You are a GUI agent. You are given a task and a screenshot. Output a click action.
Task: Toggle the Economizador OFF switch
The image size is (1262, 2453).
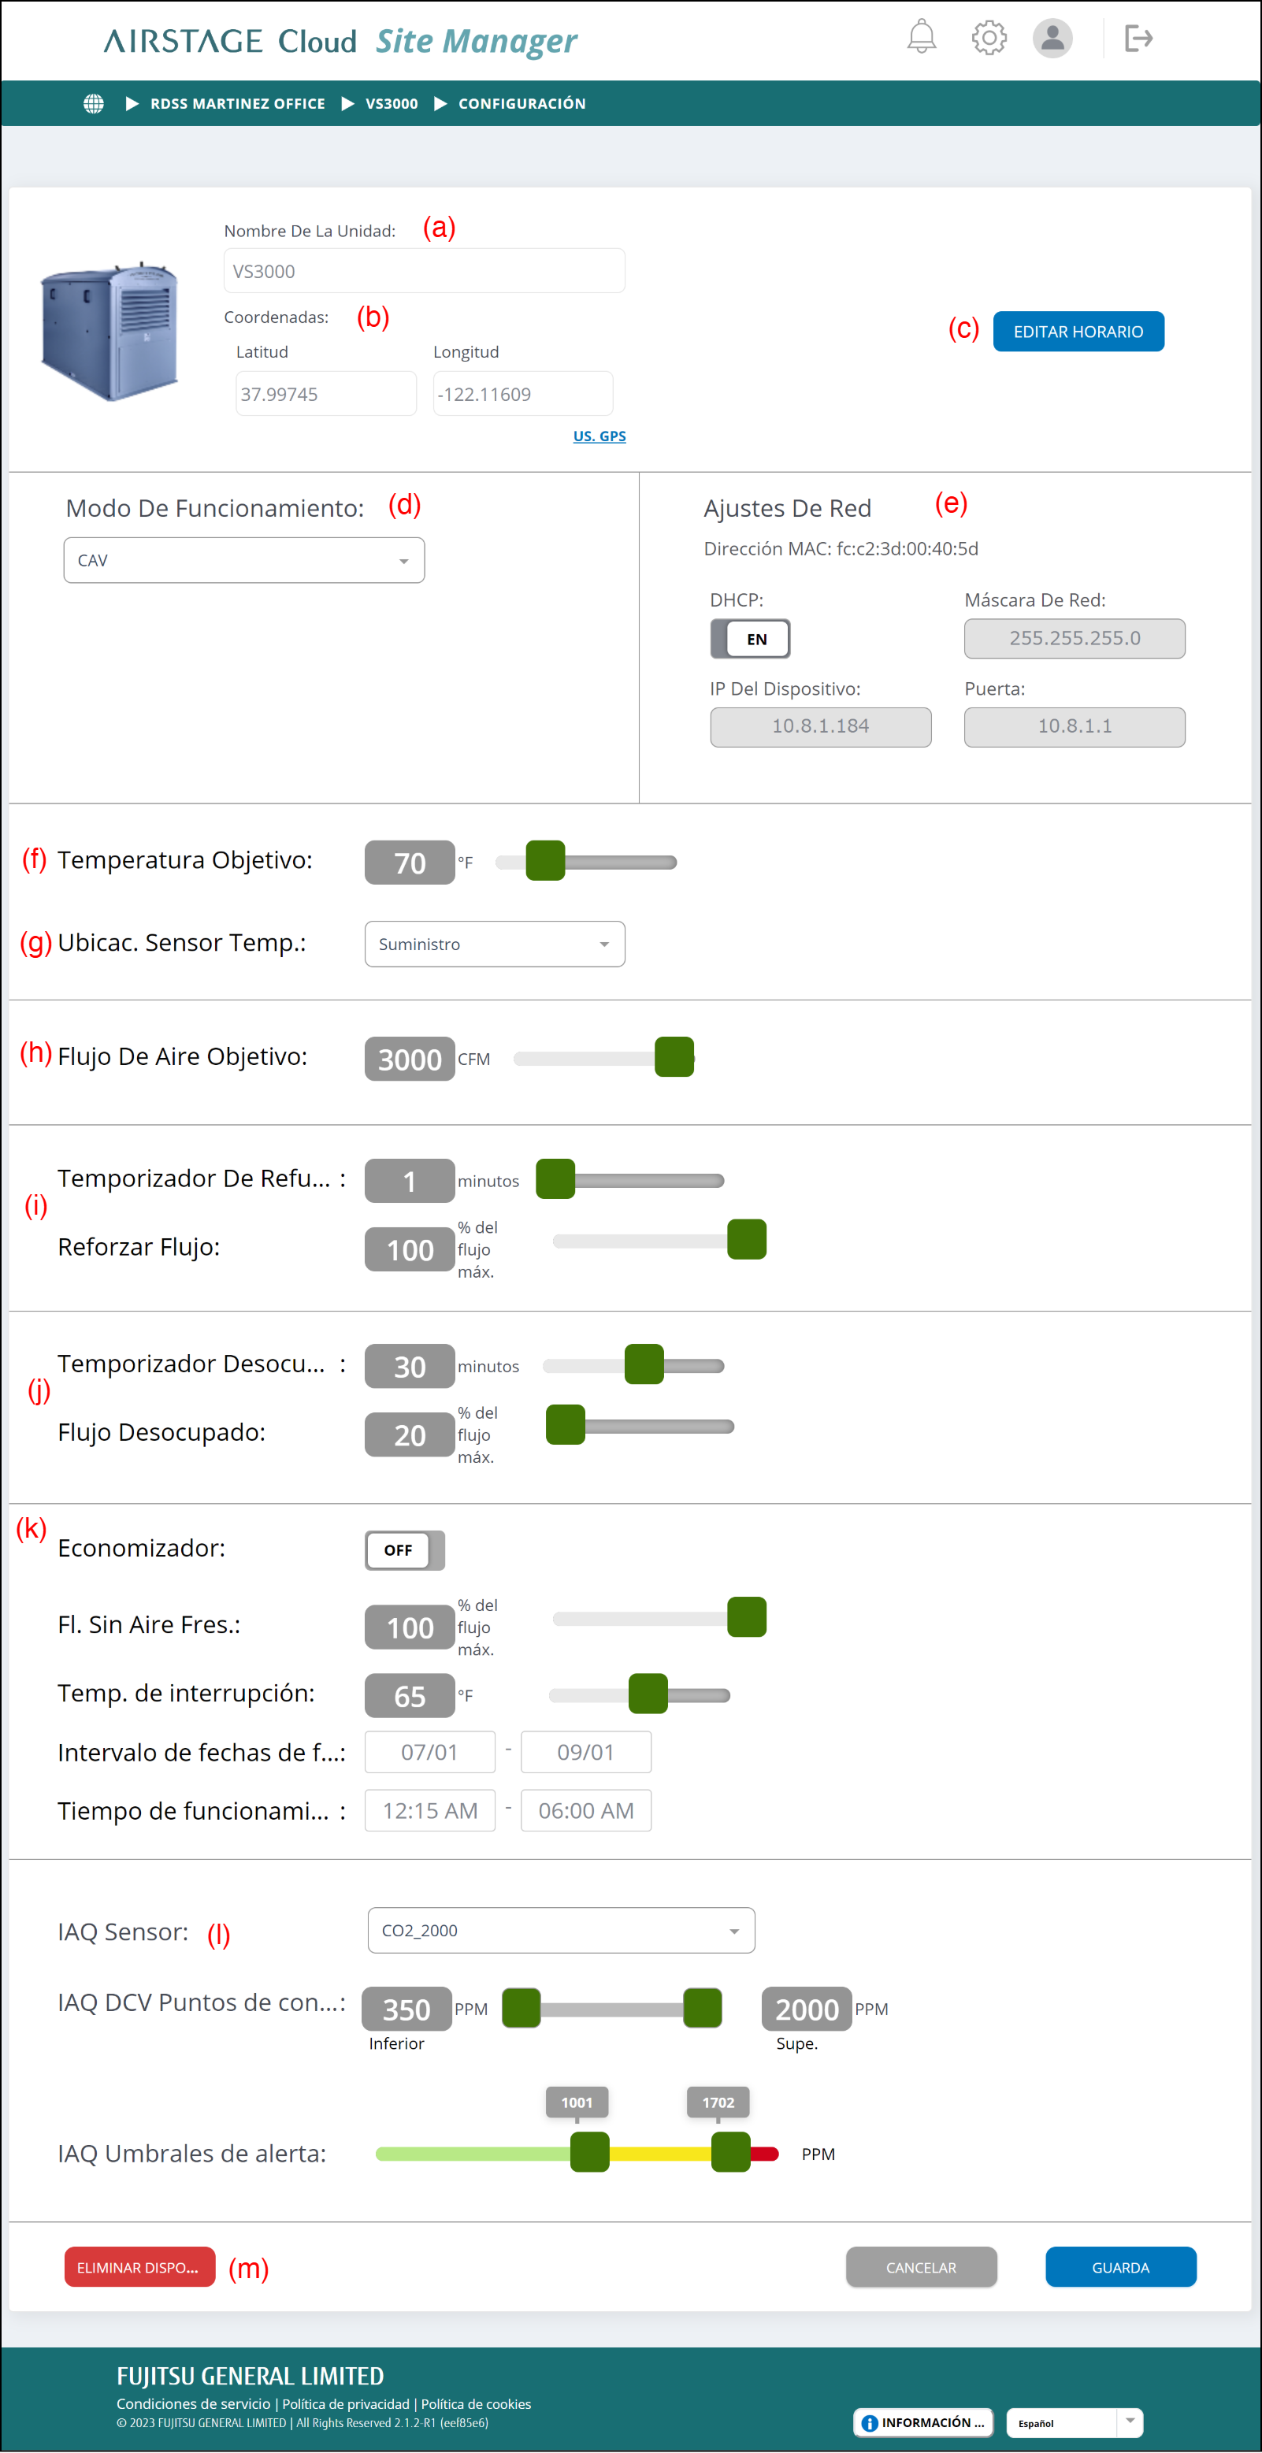pyautogui.click(x=405, y=1550)
